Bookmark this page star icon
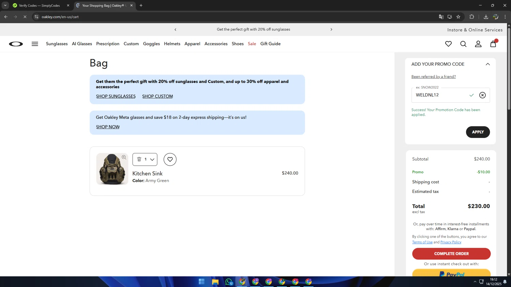 pos(459,17)
